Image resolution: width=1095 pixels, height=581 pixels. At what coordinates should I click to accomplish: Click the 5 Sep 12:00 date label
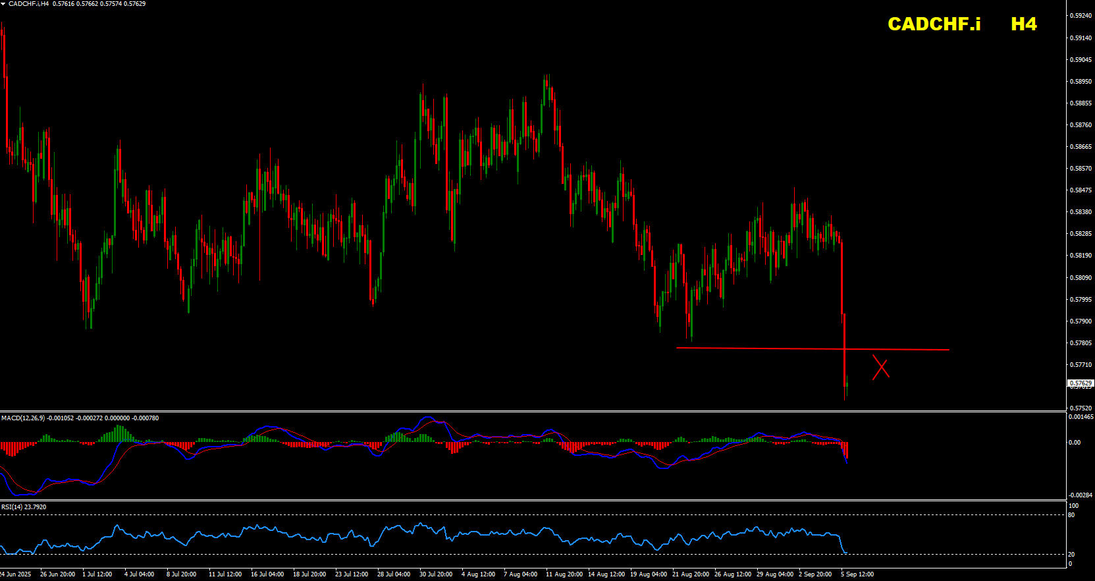pos(857,574)
